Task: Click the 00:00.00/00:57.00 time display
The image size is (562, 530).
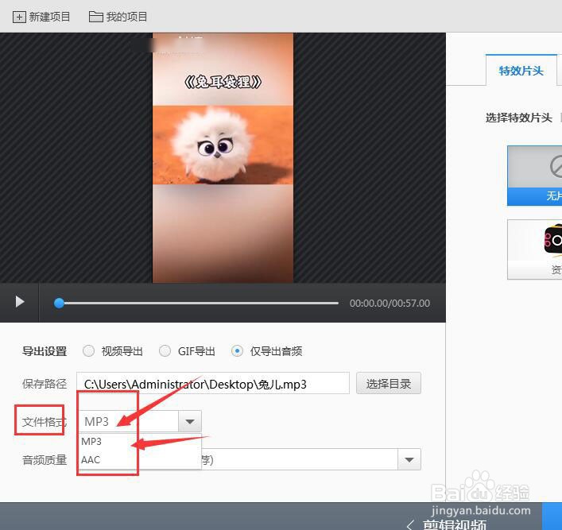Action: pyautogui.click(x=390, y=304)
